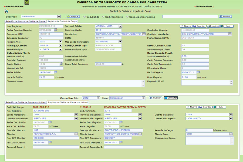Select the Cond.ApellidoPaterno radio option
The image size is (243, 162).
click(127, 17)
